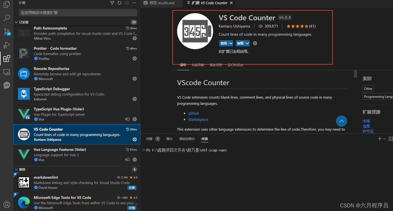Viewport: 393px width, 211px height.
Task: Open the Accounts icon at bottom left
Action: click(x=6, y=204)
